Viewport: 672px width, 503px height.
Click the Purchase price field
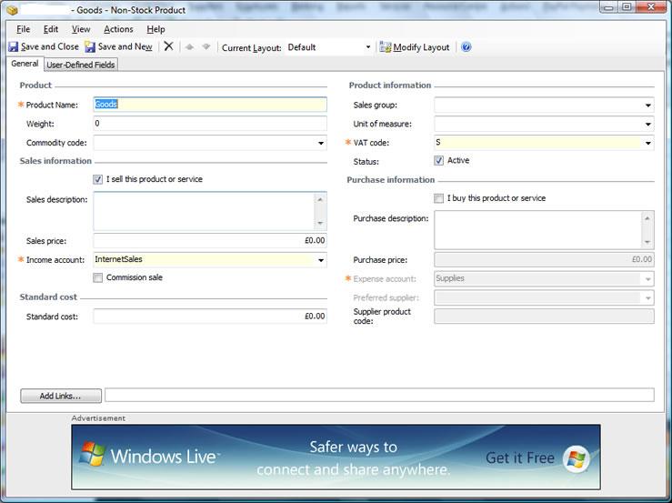click(544, 259)
